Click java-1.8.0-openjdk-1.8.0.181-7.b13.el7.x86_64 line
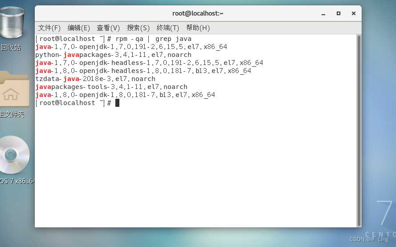Viewport: 396px width, 247px height. pos(125,95)
